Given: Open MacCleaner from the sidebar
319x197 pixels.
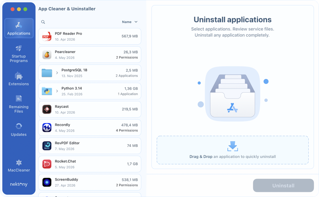Looking at the screenshot, I should click(19, 166).
